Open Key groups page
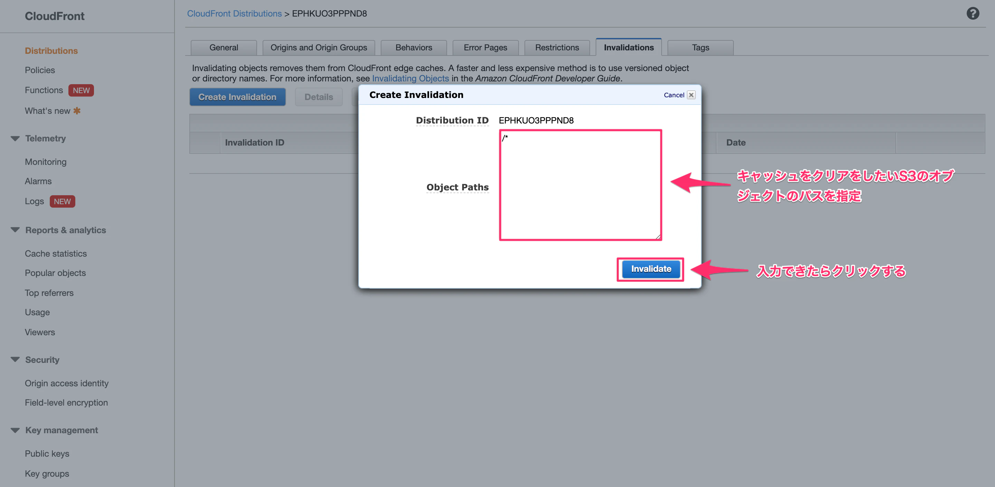Screen dimensions: 995x487 pos(47,473)
